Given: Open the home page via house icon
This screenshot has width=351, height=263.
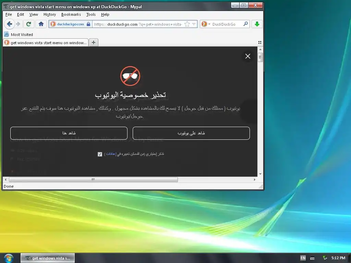Looking at the screenshot, I should (x=41, y=24).
